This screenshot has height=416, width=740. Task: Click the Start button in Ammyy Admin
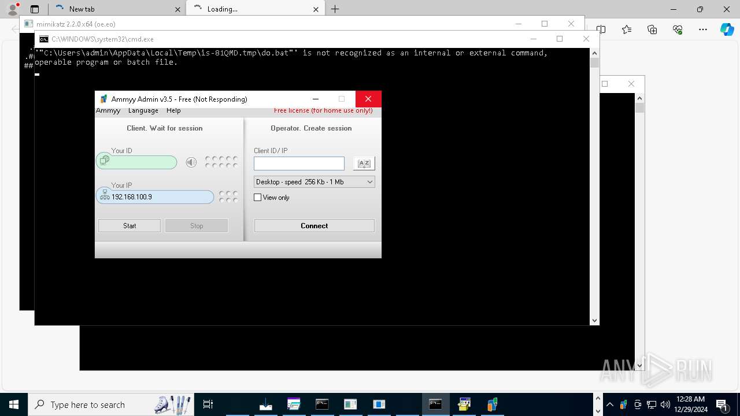pos(129,226)
